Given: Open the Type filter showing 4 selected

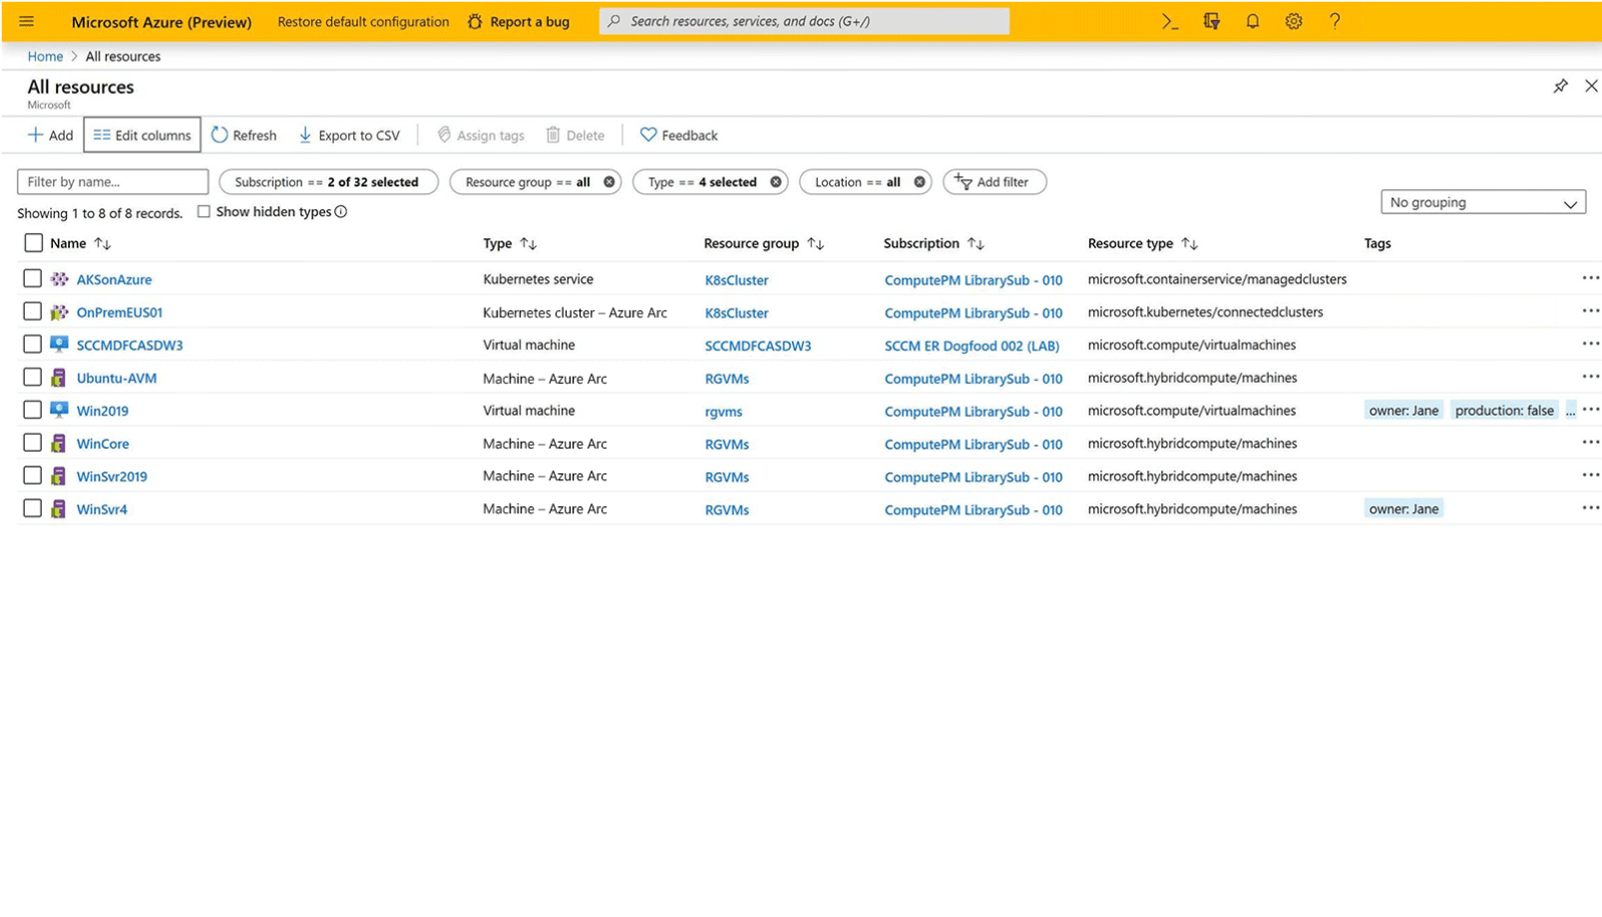Looking at the screenshot, I should click(701, 181).
